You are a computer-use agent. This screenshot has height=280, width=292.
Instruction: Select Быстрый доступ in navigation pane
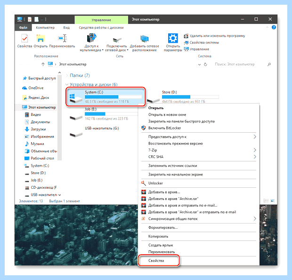point(39,78)
